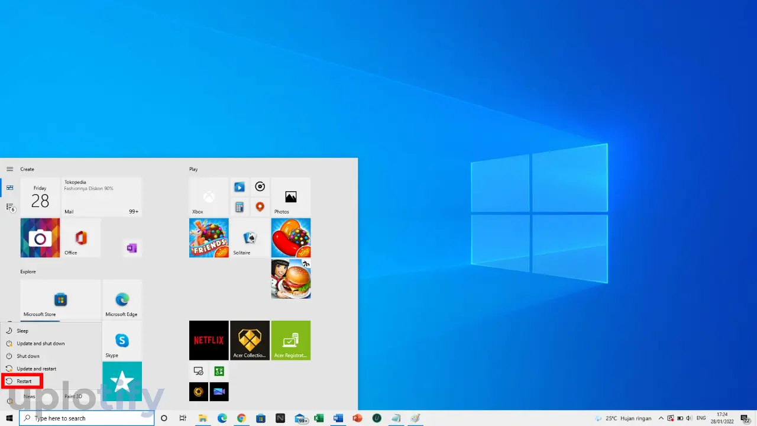The height and width of the screenshot is (426, 757).
Task: Open the Maps small tile
Action: coord(260,207)
